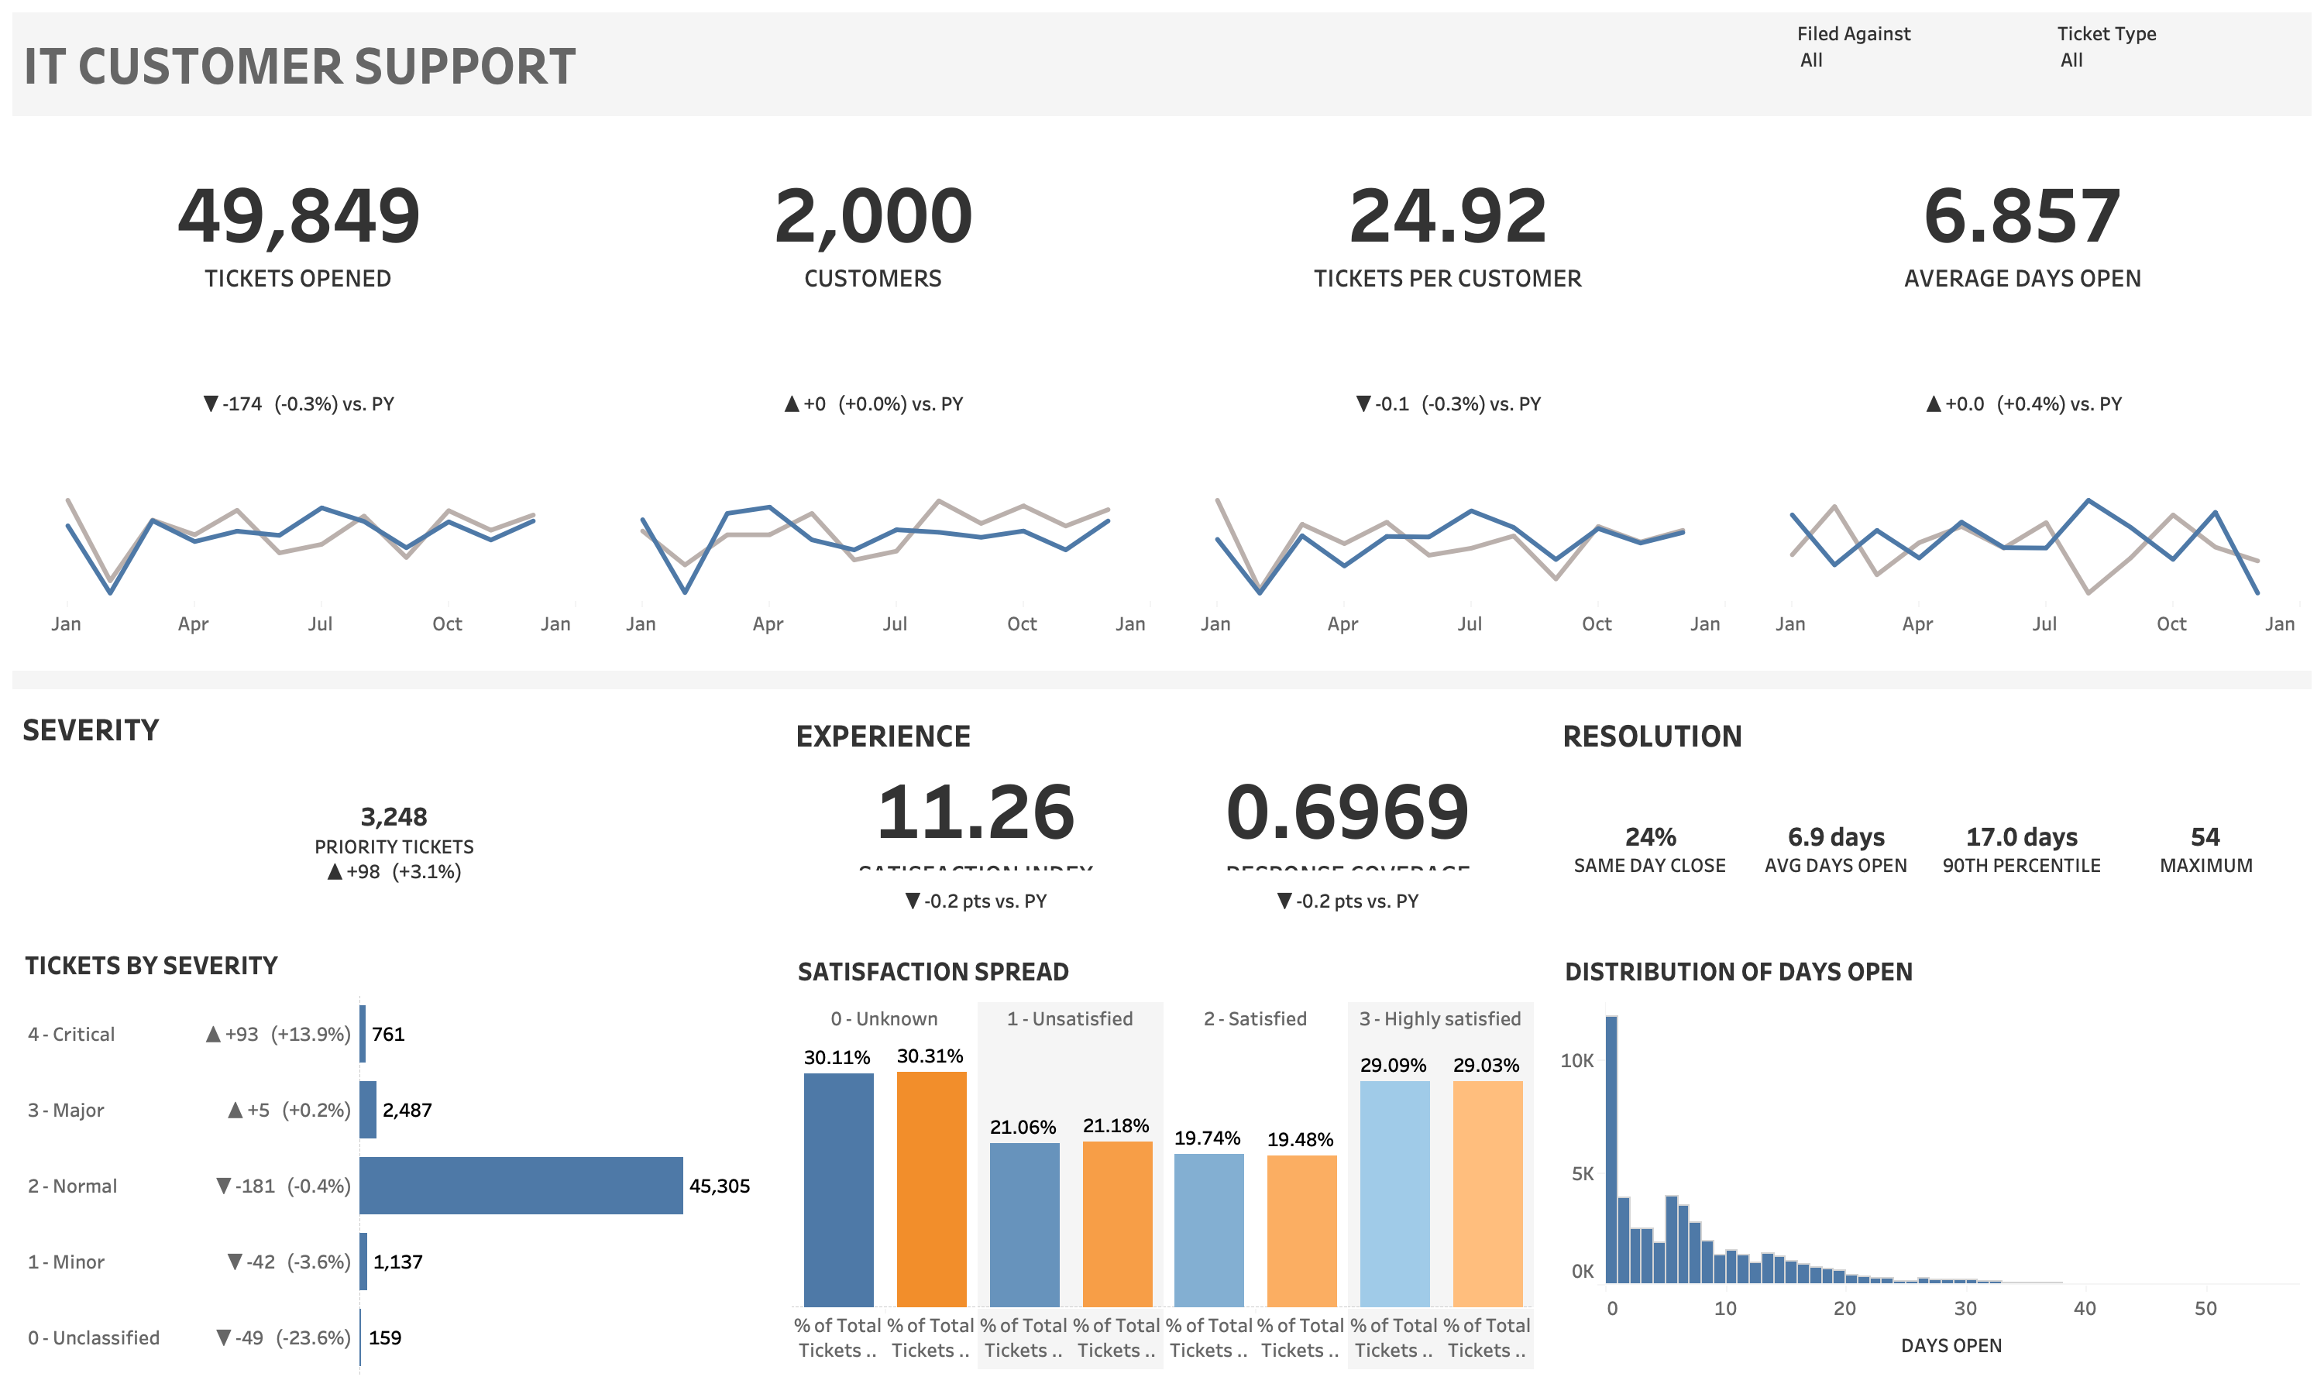Click the 49,849 Tickets Opened value
This screenshot has height=1394, width=2324.
[x=299, y=216]
